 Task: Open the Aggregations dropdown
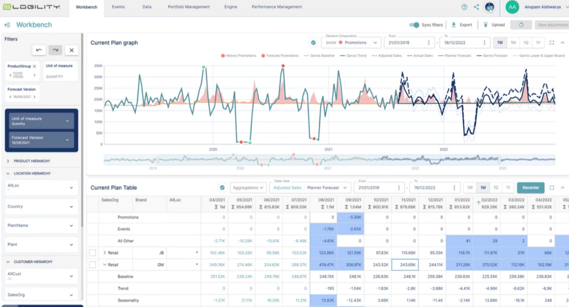click(x=248, y=188)
